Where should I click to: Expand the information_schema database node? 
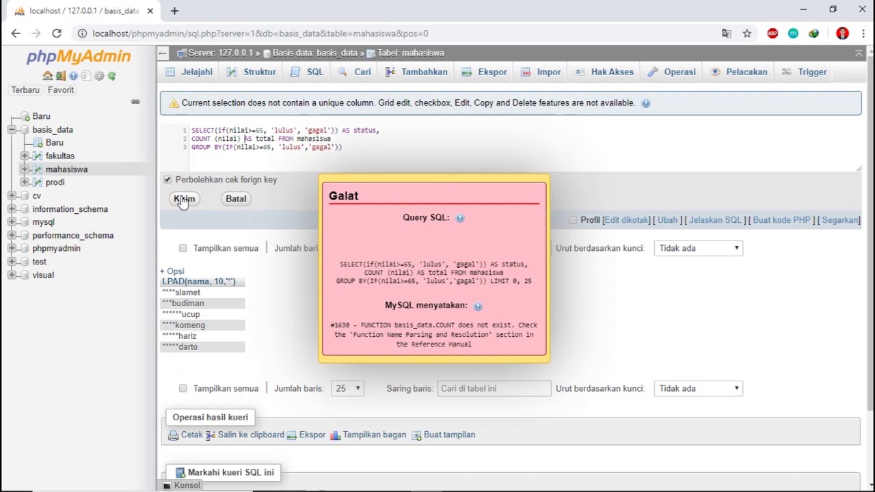12,209
